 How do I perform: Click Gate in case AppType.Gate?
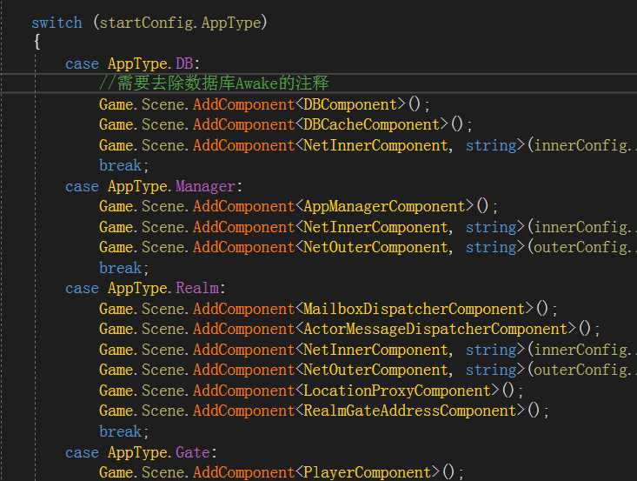point(193,452)
